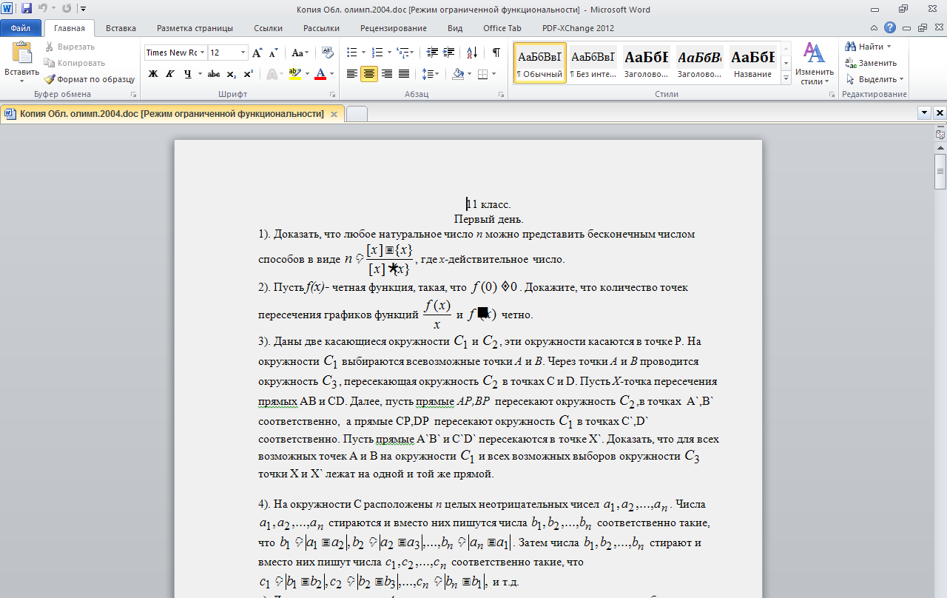Align text to the right
The image size is (947, 598).
[x=387, y=74]
